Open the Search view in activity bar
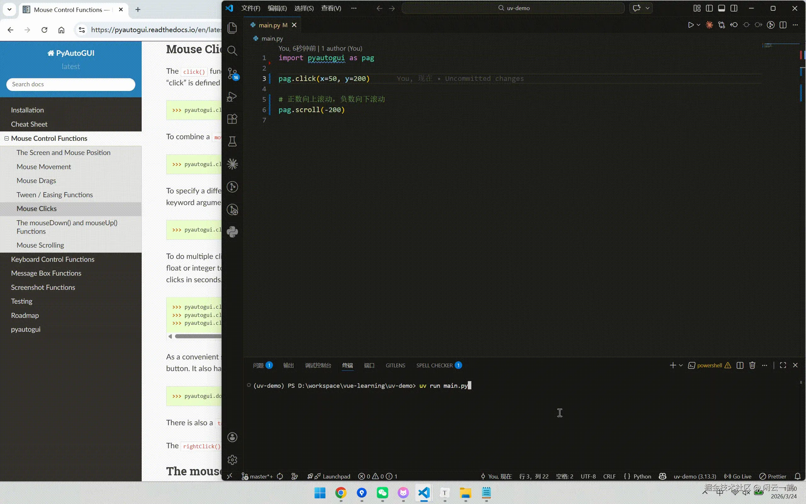This screenshot has width=806, height=504. [x=232, y=51]
